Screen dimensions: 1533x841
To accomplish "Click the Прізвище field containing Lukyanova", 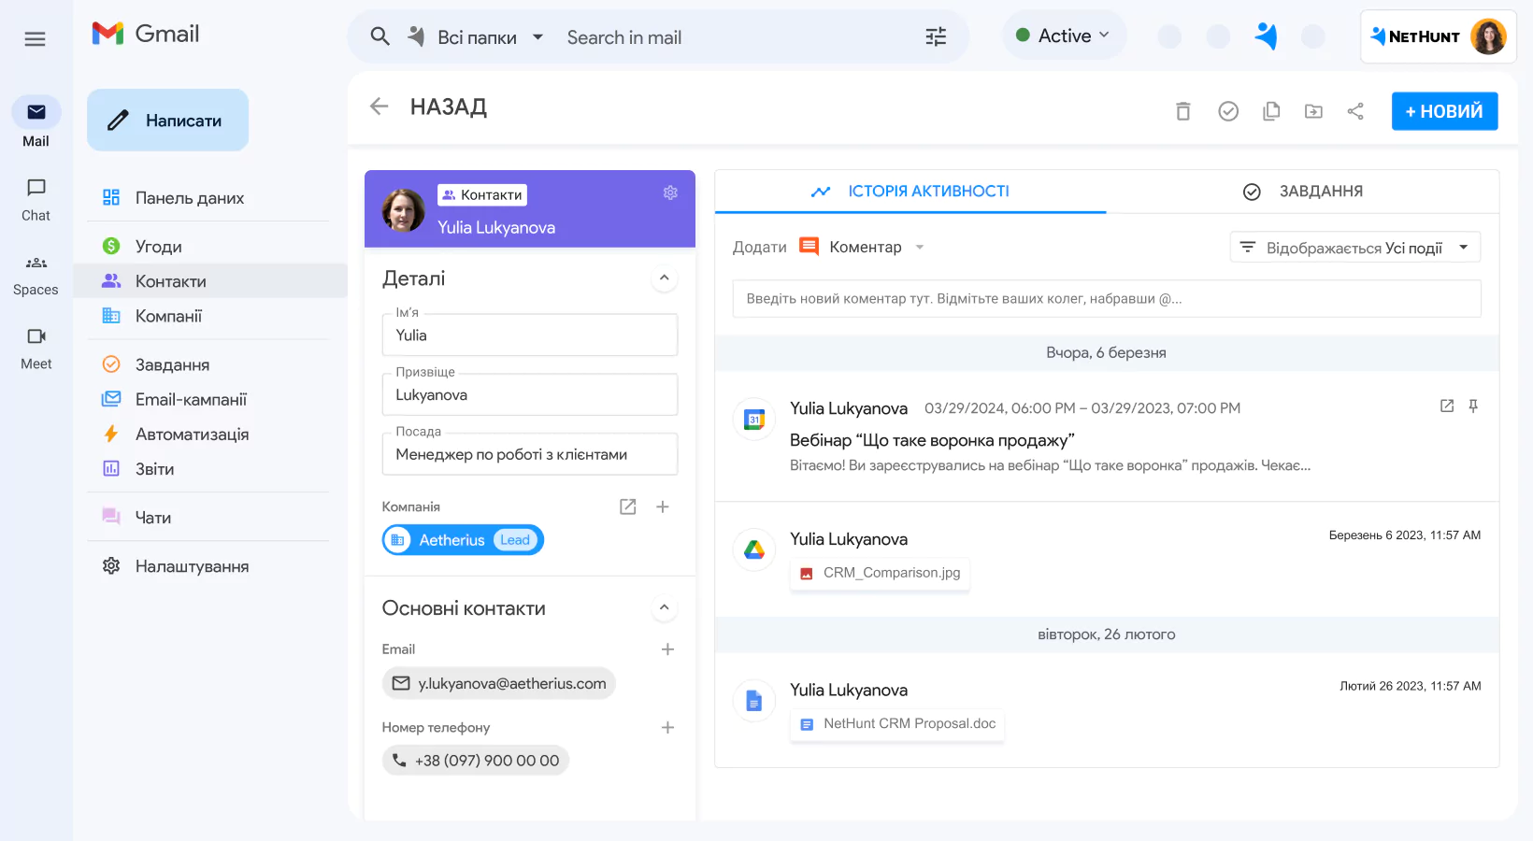I will [530, 394].
